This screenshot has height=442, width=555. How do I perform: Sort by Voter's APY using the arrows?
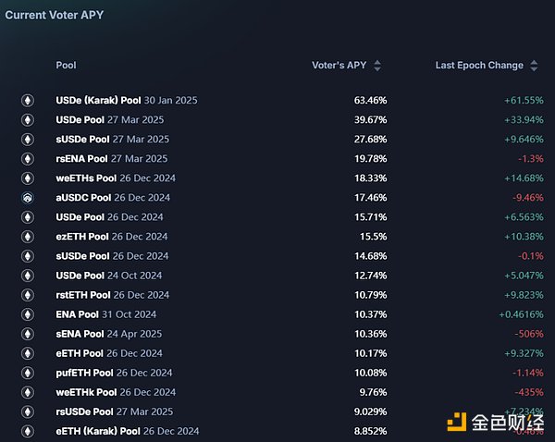(377, 66)
